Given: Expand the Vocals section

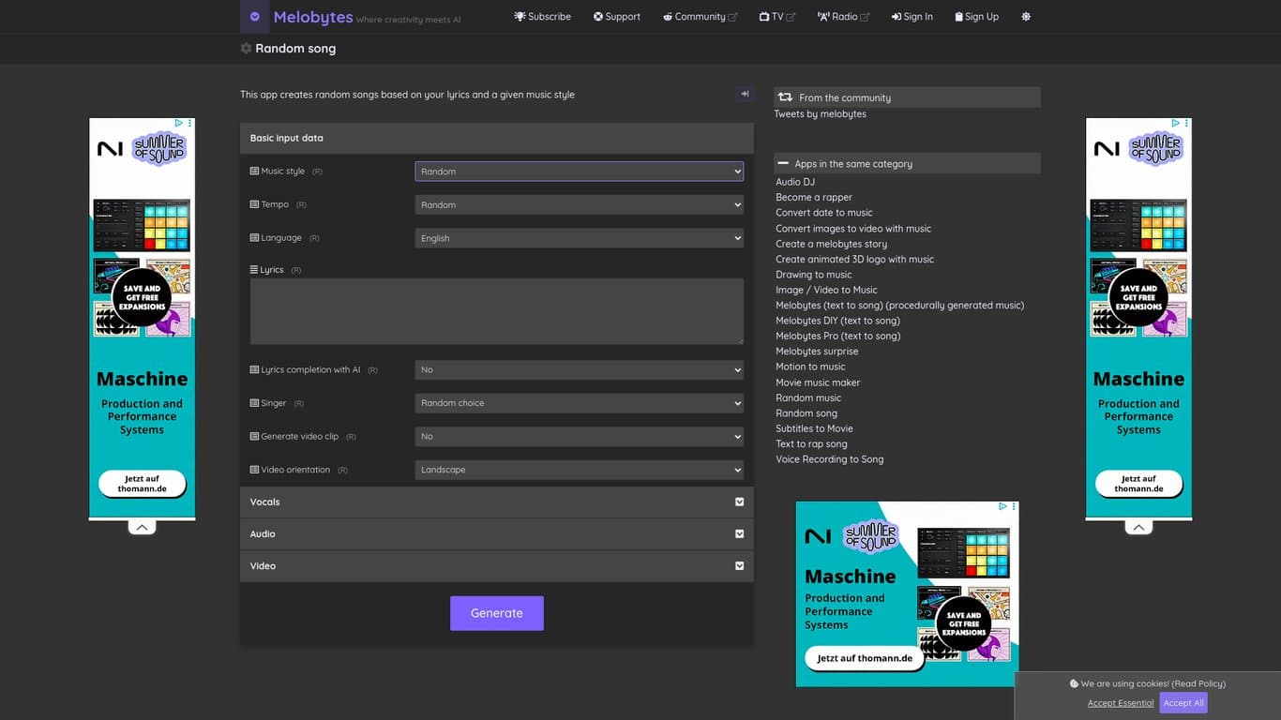Looking at the screenshot, I should 739,502.
